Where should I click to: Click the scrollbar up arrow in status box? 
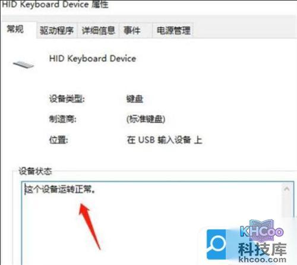coord(286,189)
